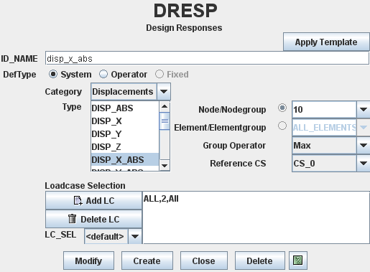Open the Reference CS dropdown CS_0

331,164
